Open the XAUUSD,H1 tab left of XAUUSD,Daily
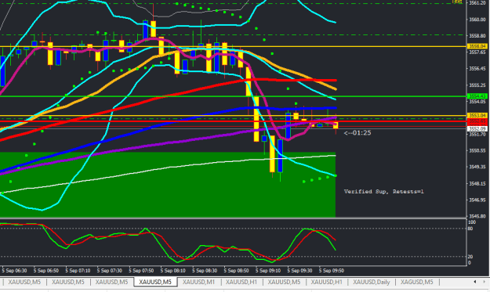The image size is (490, 292). click(x=327, y=282)
